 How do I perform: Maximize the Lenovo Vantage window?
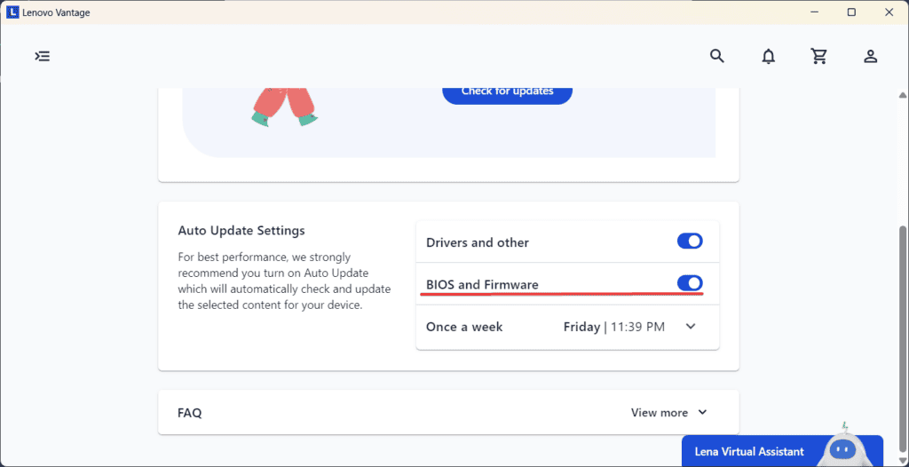click(851, 12)
